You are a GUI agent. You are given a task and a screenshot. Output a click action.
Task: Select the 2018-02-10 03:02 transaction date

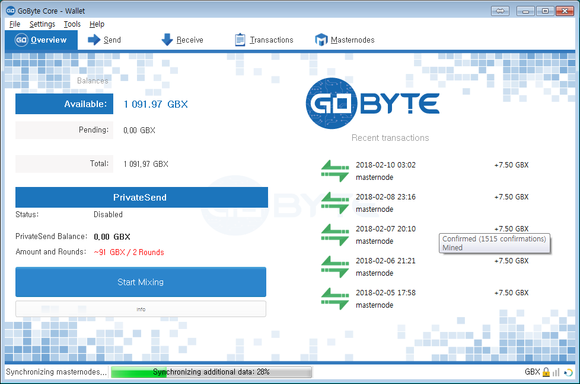386,165
